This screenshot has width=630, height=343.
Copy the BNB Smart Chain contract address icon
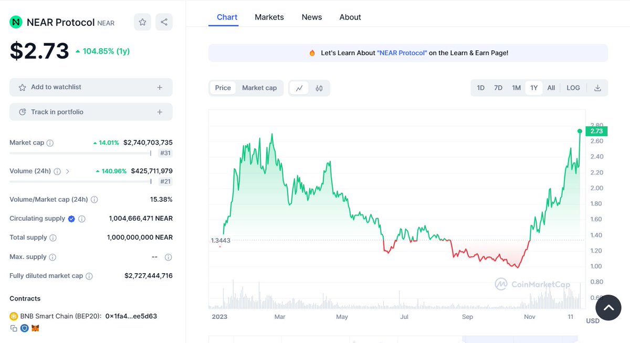tap(14, 328)
